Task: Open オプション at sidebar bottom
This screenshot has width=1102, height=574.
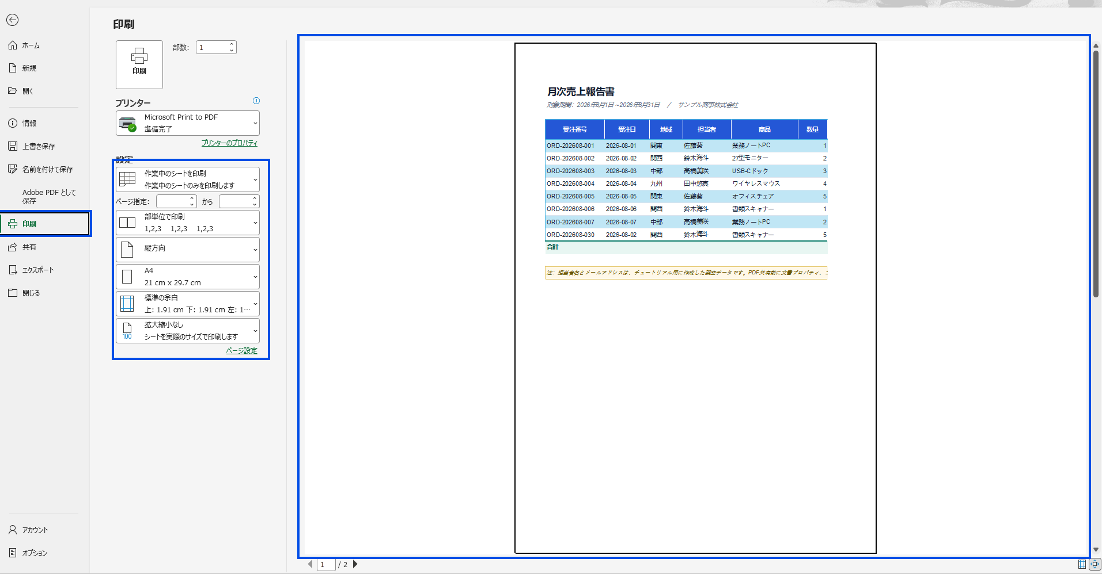Action: pyautogui.click(x=44, y=553)
